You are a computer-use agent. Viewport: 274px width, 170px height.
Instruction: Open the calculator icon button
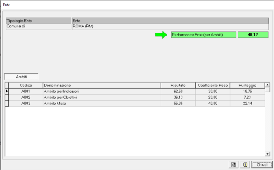point(233,164)
